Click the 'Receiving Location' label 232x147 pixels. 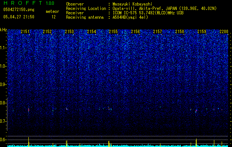click(x=86, y=8)
